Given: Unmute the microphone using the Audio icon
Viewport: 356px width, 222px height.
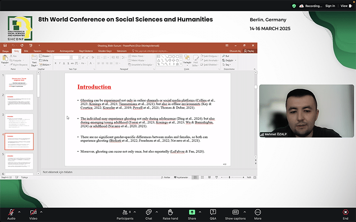Looking at the screenshot, I should [11, 212].
